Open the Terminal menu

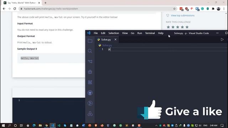pos(150,33)
